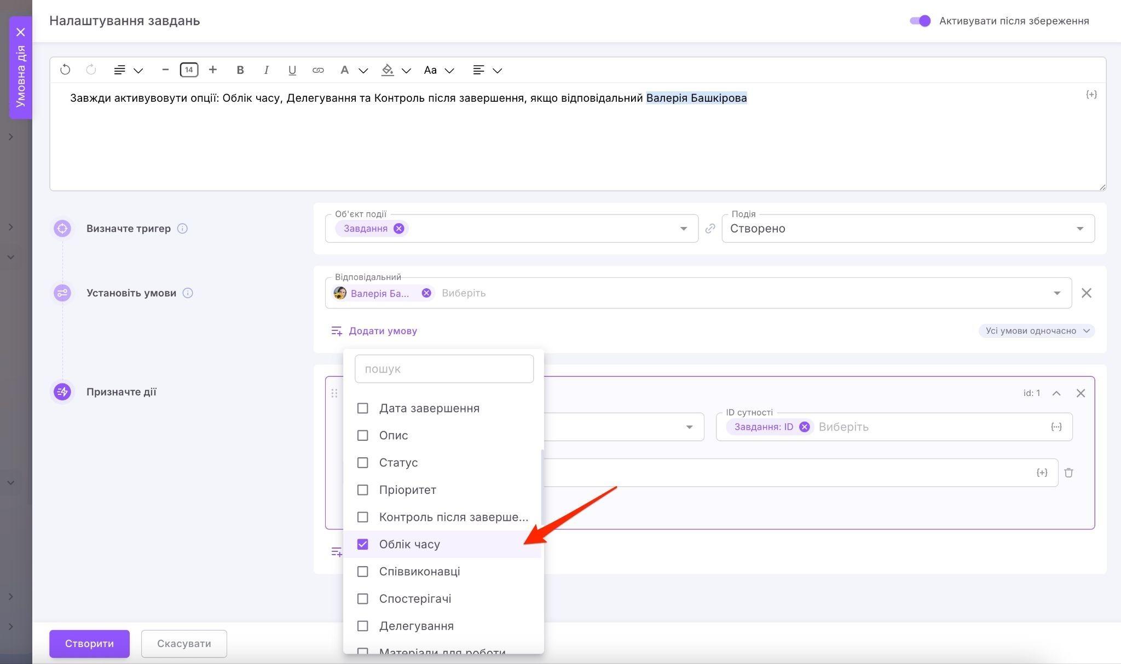Screen dimensions: 1121x664
Task: Click the trash icon to delete field
Action: coord(1068,473)
